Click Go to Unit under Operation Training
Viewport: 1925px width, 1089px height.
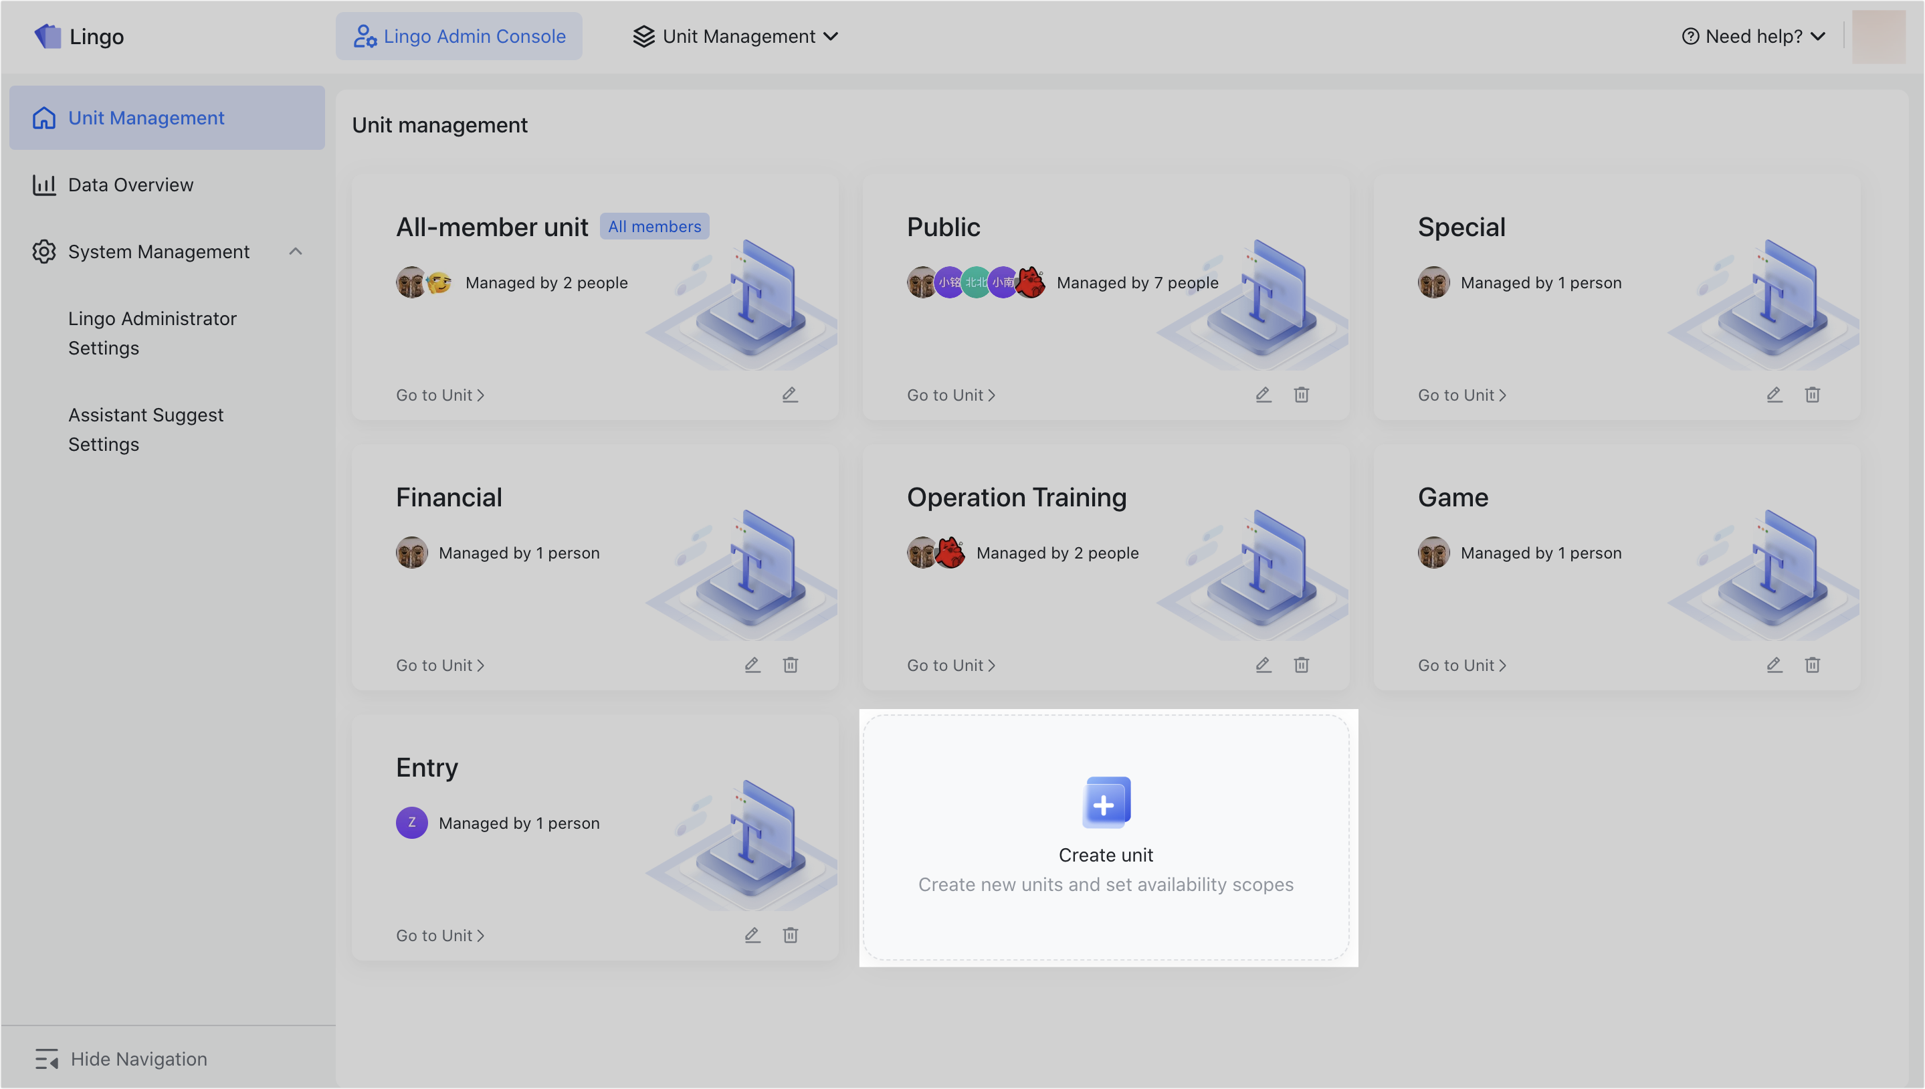[950, 664]
